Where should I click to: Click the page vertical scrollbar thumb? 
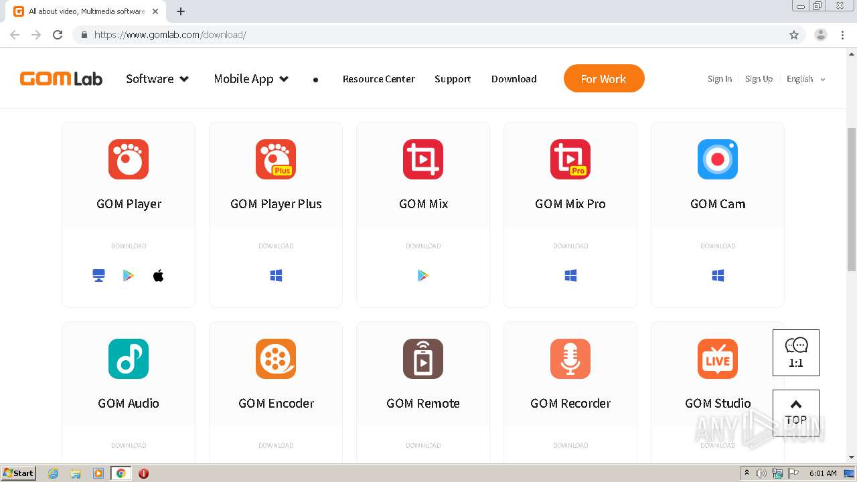point(852,199)
